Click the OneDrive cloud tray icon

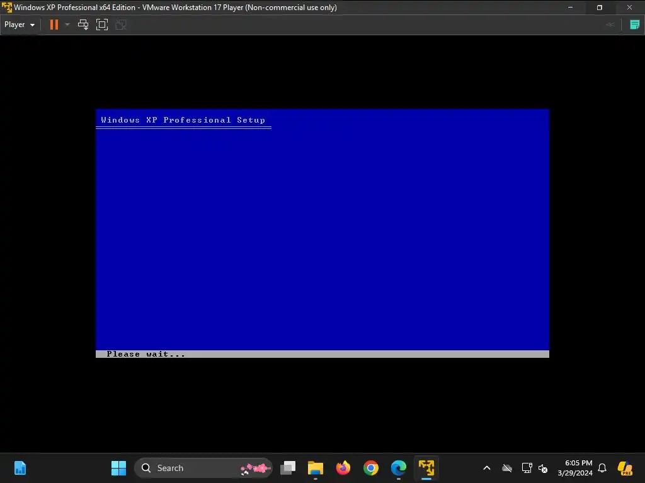[507, 468]
